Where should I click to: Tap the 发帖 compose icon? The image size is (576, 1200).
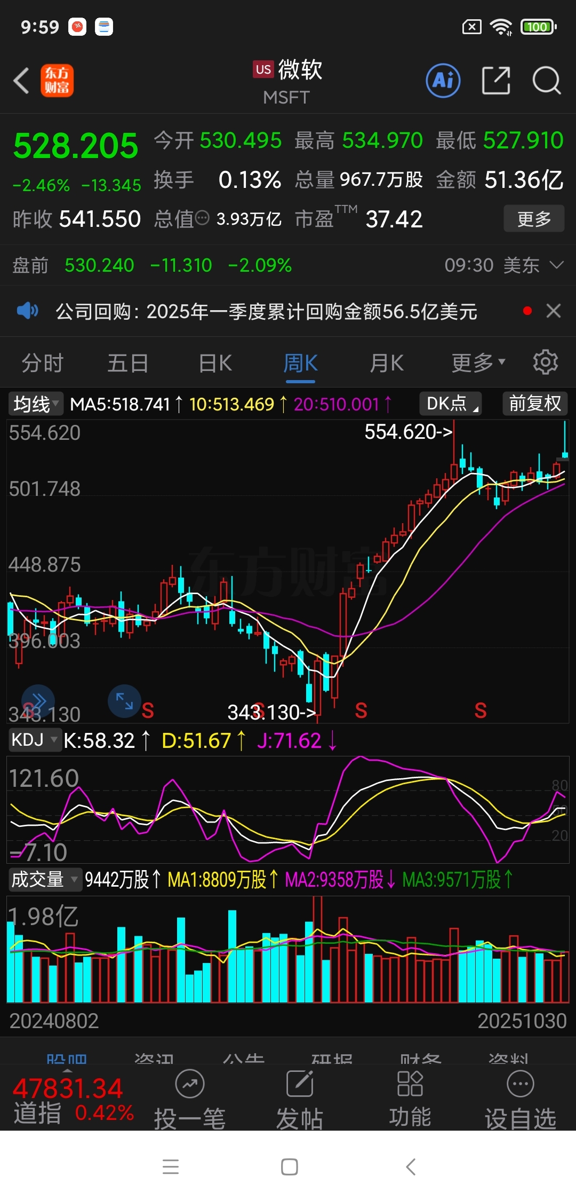pos(300,1101)
